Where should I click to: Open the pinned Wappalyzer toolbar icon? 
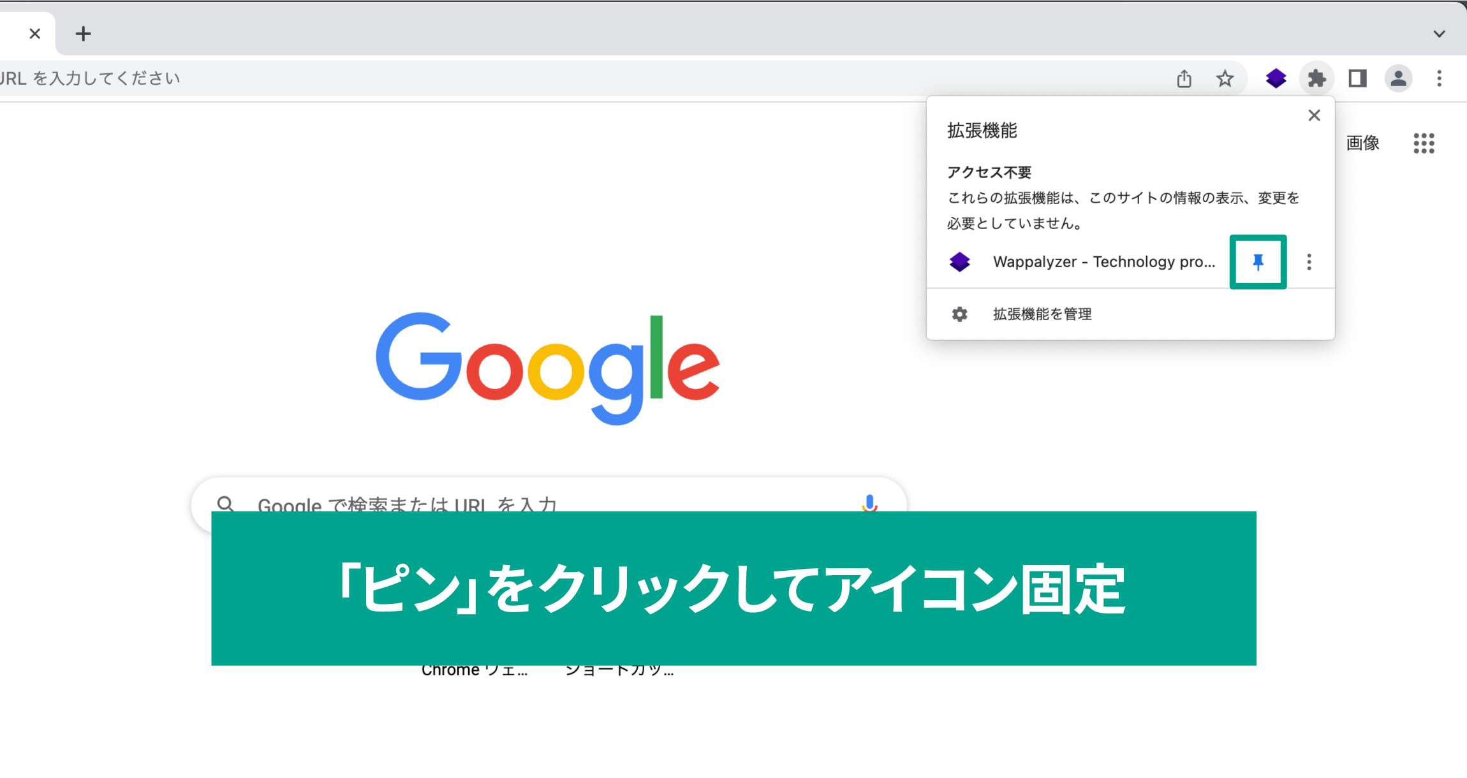pyautogui.click(x=1276, y=78)
